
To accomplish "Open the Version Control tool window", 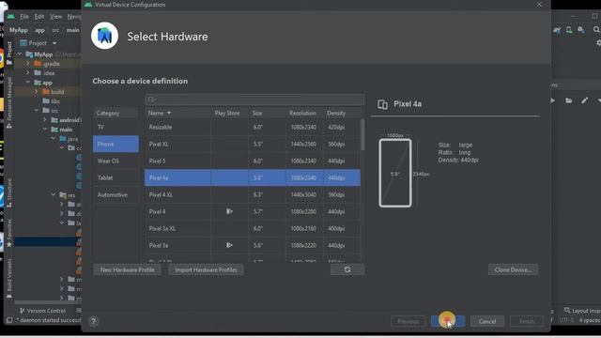I will [x=42, y=311].
